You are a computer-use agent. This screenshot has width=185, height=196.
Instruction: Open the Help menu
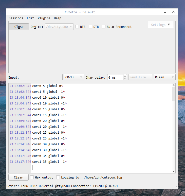click(58, 18)
